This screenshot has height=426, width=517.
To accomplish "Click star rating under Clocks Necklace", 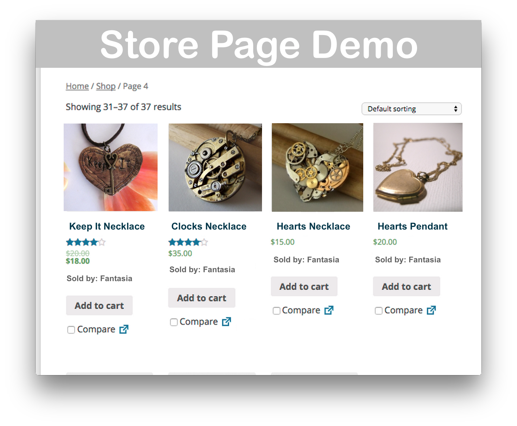I will pos(188,242).
